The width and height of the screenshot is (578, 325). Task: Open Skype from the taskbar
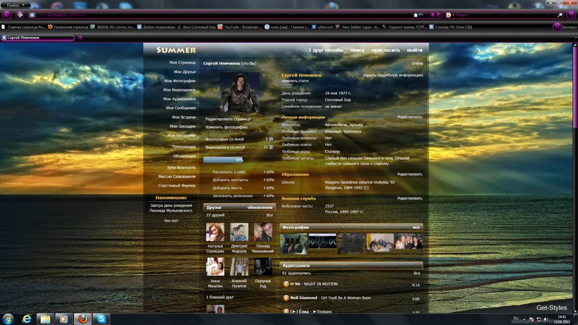[x=101, y=319]
